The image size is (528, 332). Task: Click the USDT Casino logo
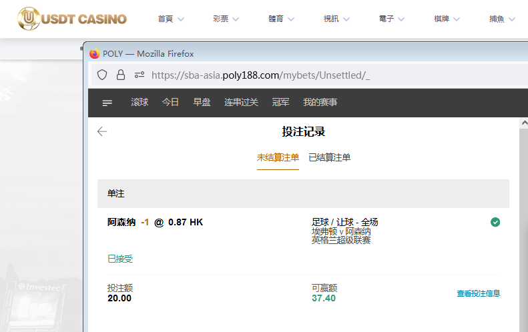[x=72, y=19]
